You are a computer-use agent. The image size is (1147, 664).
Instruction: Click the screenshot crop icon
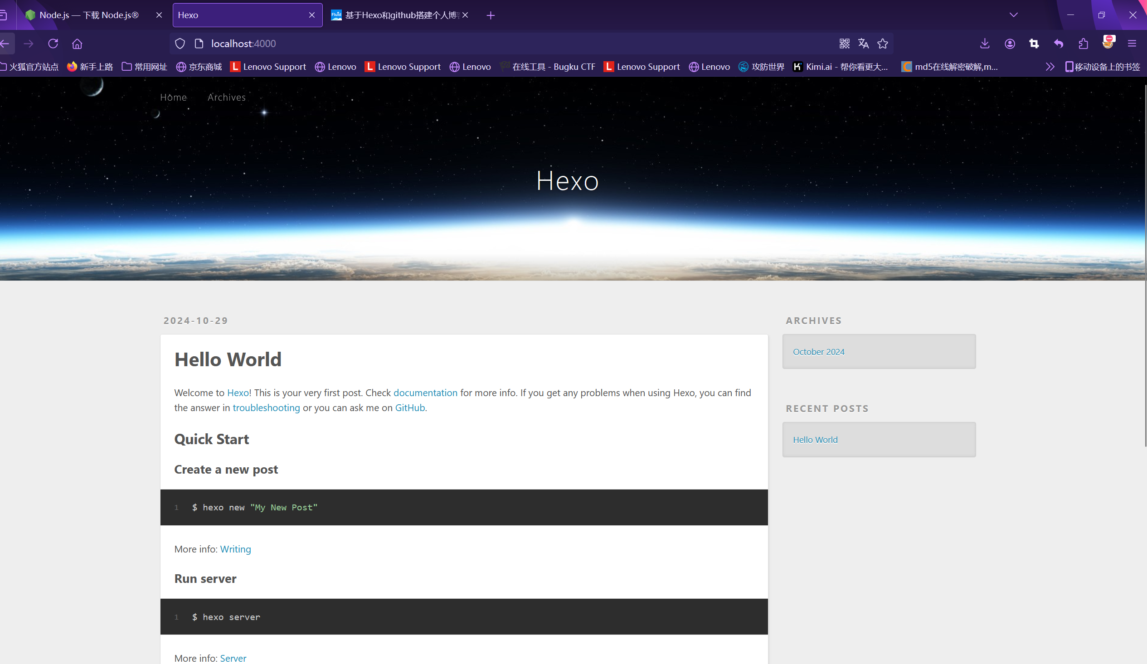1034,44
